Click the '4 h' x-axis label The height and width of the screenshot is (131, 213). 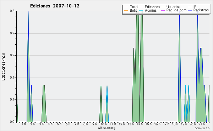click(x=50, y=124)
